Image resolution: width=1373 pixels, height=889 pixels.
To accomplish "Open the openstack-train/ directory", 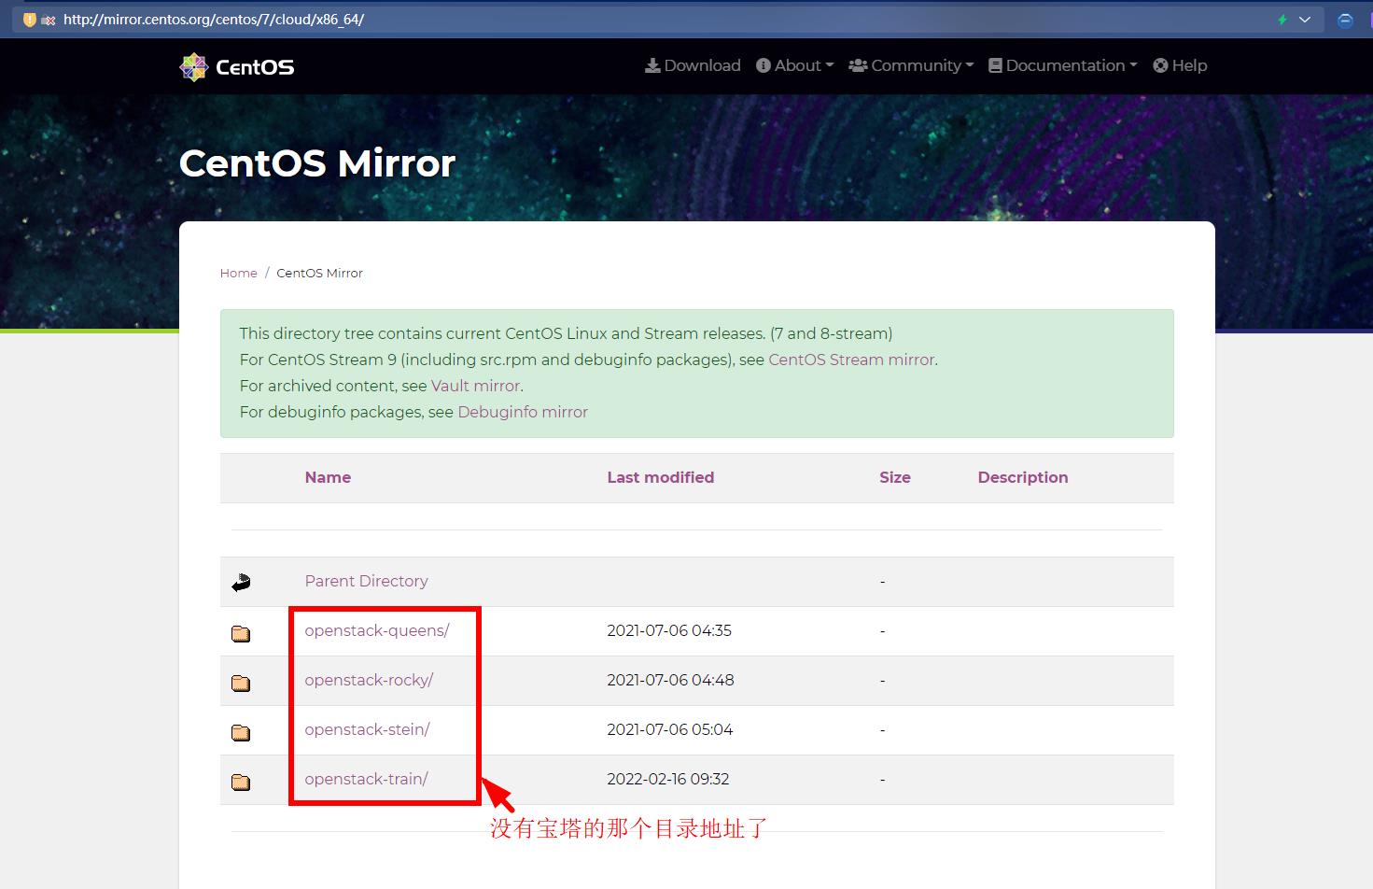I will [366, 779].
